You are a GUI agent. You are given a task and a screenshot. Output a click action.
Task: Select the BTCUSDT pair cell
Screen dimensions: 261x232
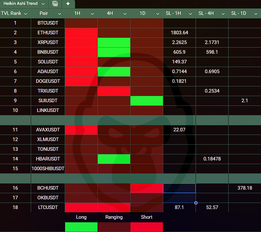48,23
